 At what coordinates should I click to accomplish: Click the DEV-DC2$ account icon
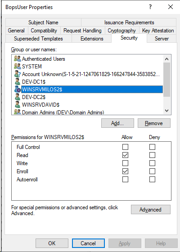pos(18,97)
